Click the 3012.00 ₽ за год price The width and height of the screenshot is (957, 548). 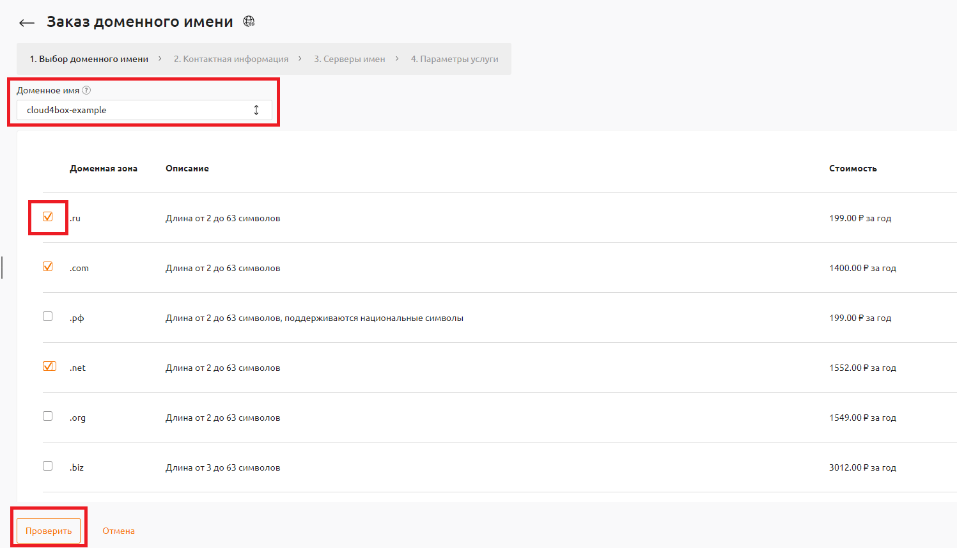[862, 467]
